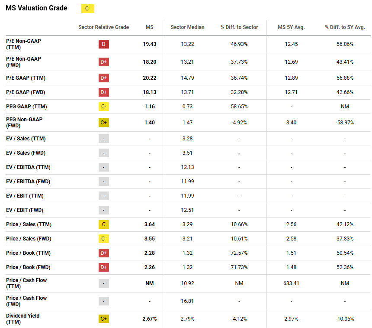
Task: Click the C+ grade badge for Dividend Yield (TTM)
Action: (103, 319)
